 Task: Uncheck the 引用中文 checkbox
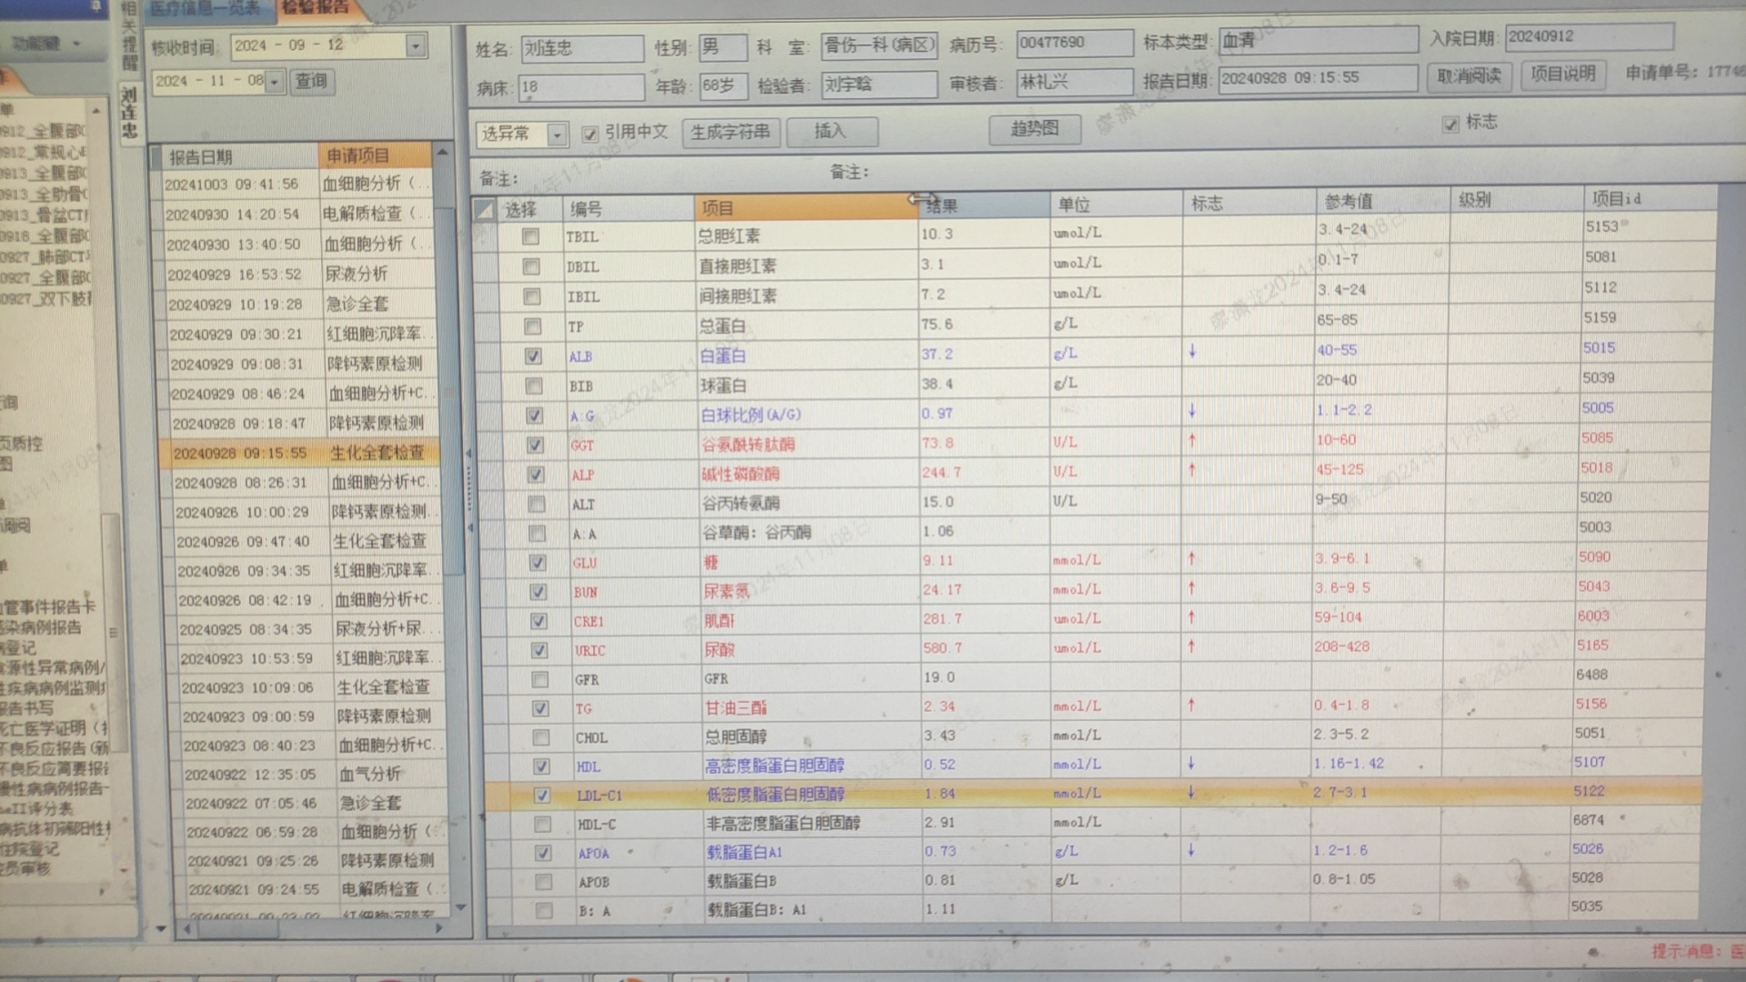pos(590,134)
